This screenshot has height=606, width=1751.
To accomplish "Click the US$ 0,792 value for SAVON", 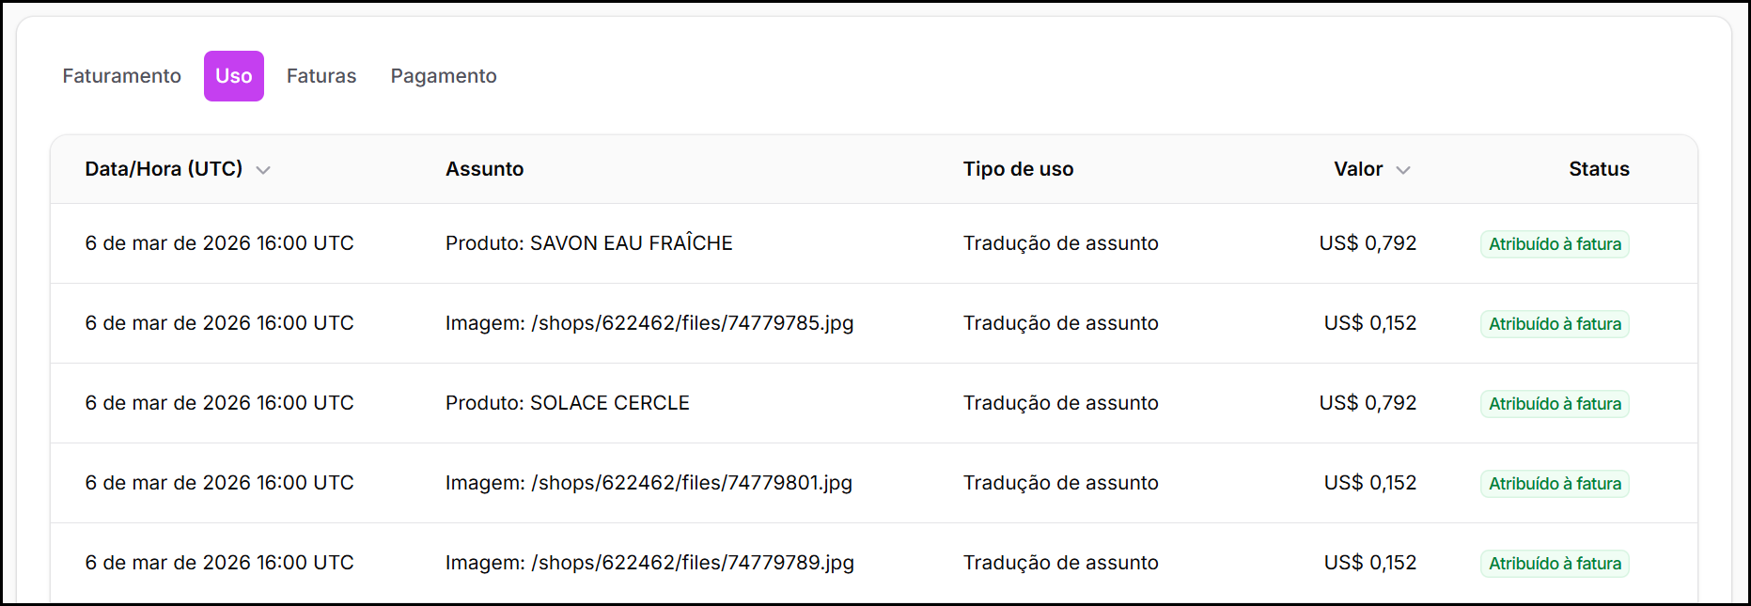I will (x=1368, y=243).
